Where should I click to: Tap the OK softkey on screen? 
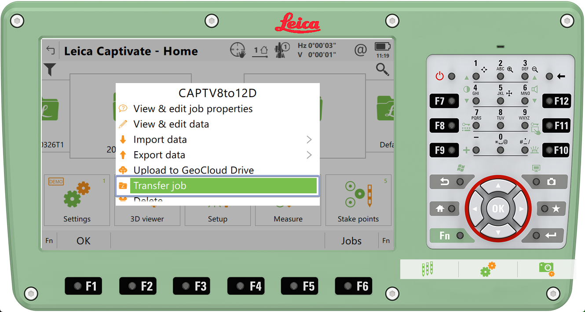84,240
